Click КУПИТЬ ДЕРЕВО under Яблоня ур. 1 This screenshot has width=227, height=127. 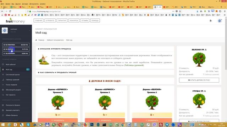click(x=199, y=80)
